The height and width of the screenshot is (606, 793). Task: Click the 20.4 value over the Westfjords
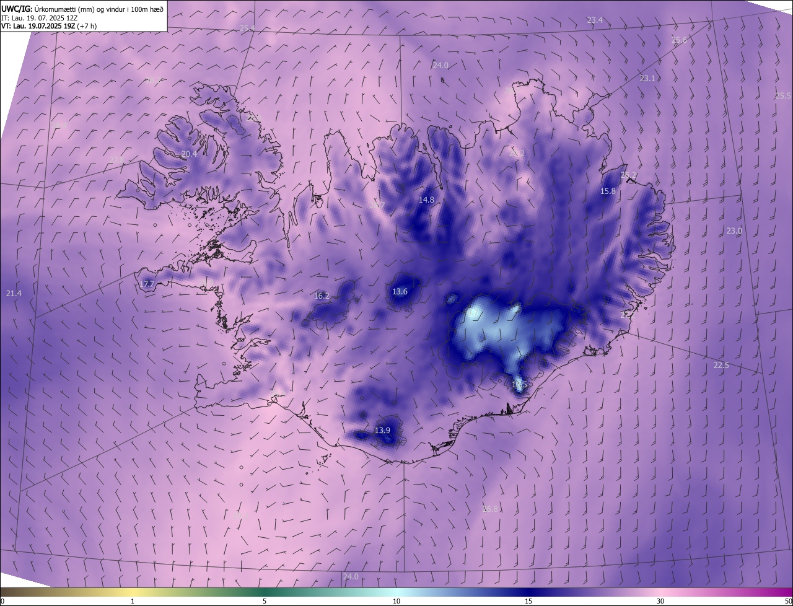pyautogui.click(x=189, y=154)
